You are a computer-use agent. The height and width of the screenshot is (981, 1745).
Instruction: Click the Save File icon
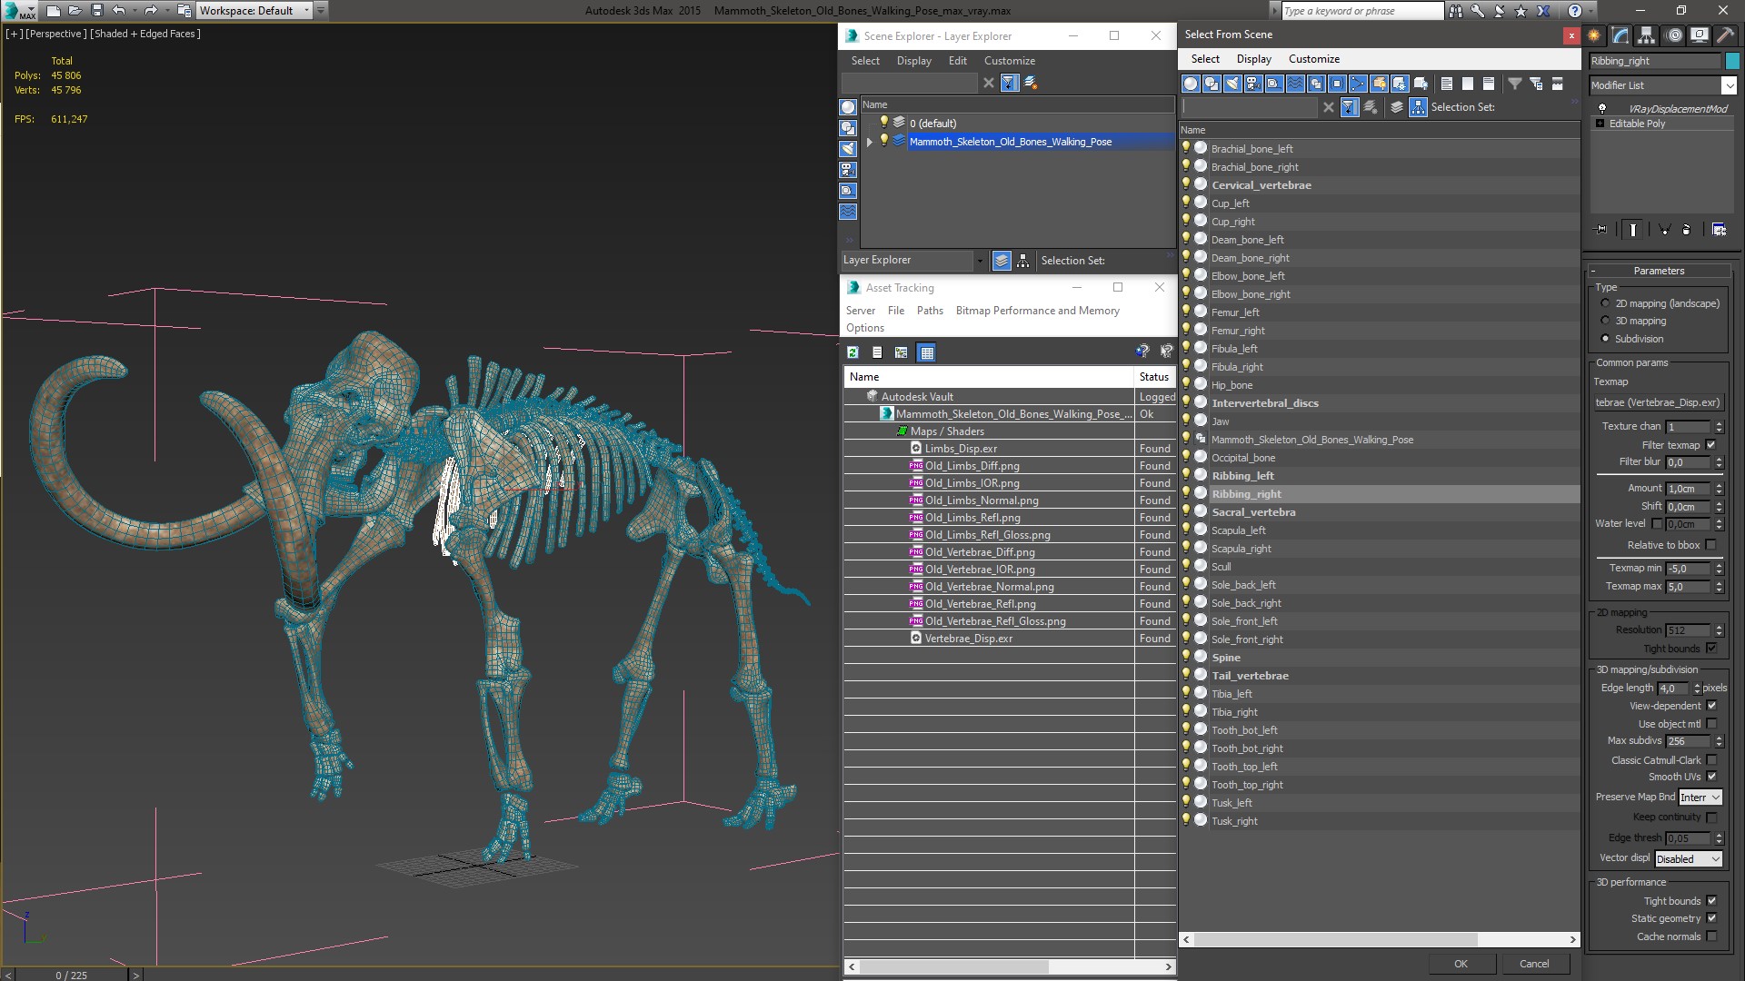pos(97,11)
